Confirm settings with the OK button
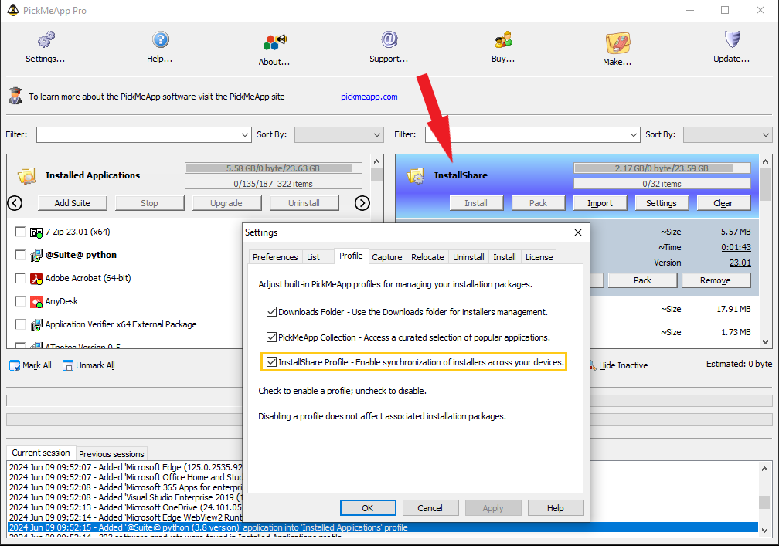779x546 pixels. point(368,508)
